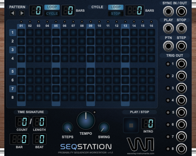
Task: Toggle step 07 on track 6
Action: [x=73, y=80]
